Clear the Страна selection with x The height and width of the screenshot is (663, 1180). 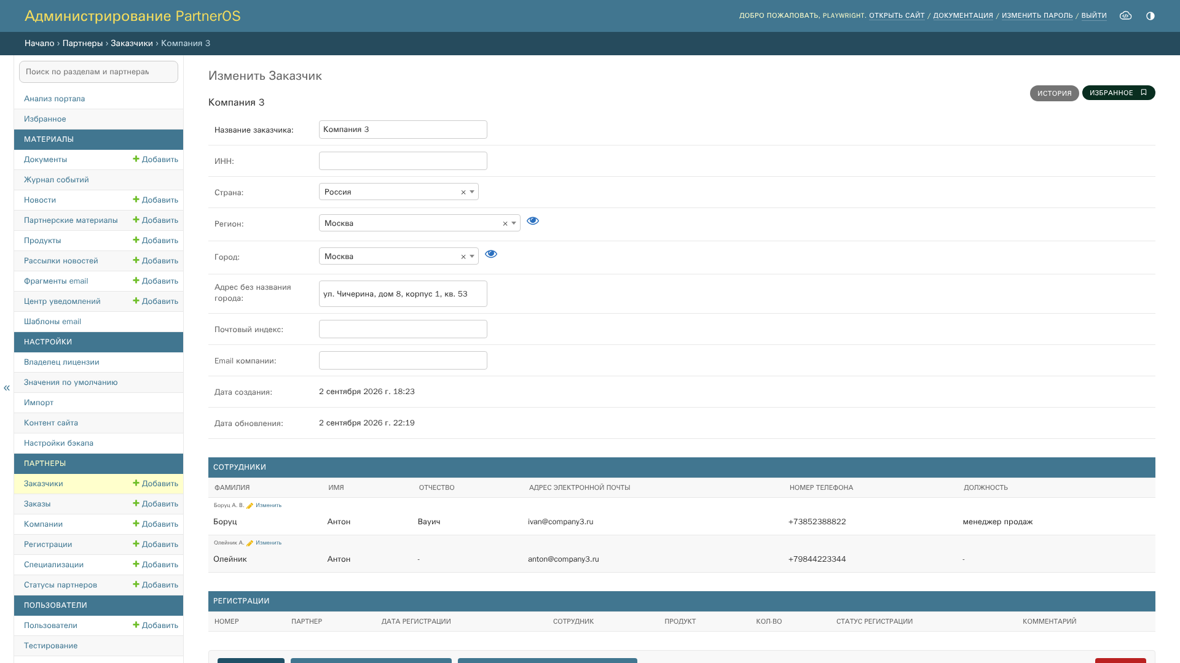463,193
